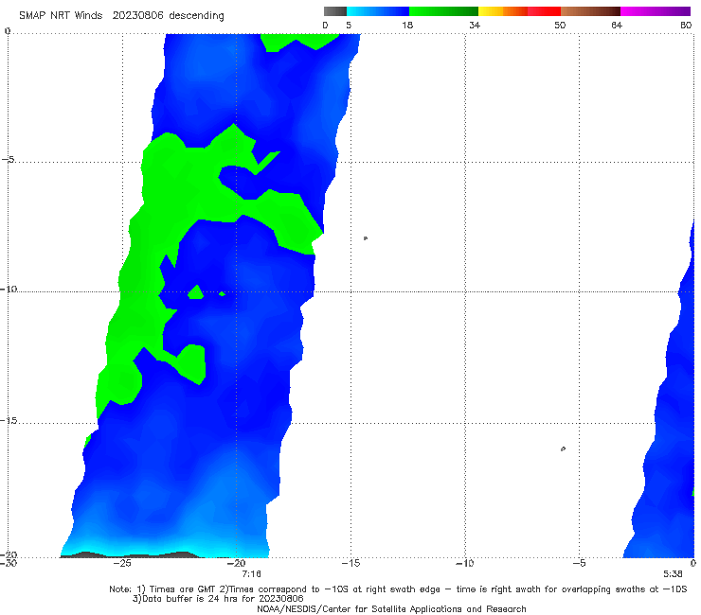Click the small island marker near -6 longitude, -16 latitude
Viewport: 701px width, 615px height.
(x=563, y=448)
